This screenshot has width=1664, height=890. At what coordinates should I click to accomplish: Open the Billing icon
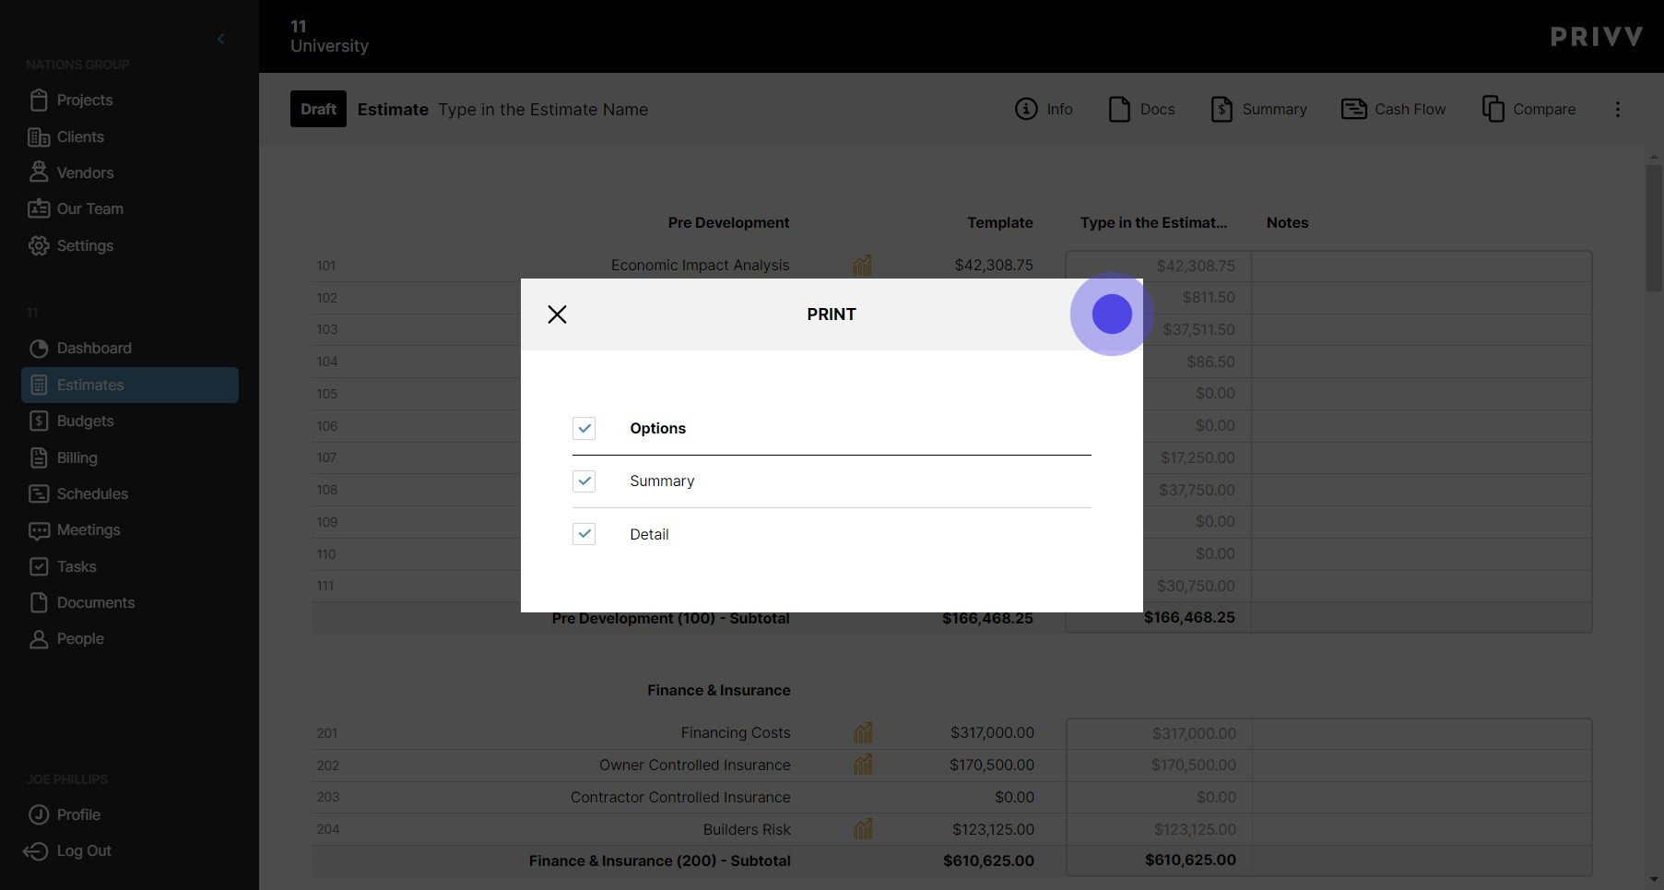39,457
